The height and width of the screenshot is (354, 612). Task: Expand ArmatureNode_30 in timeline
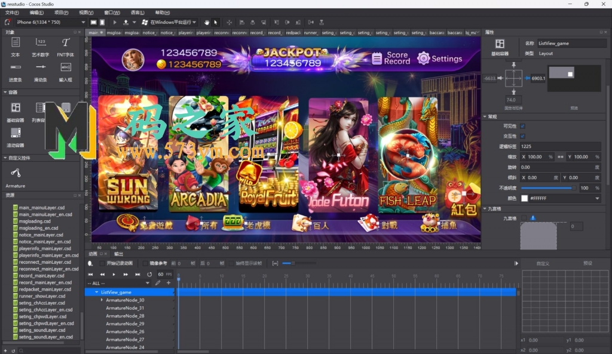(102, 300)
